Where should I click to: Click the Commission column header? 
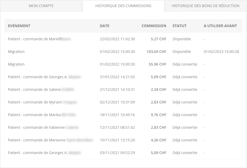click(154, 26)
